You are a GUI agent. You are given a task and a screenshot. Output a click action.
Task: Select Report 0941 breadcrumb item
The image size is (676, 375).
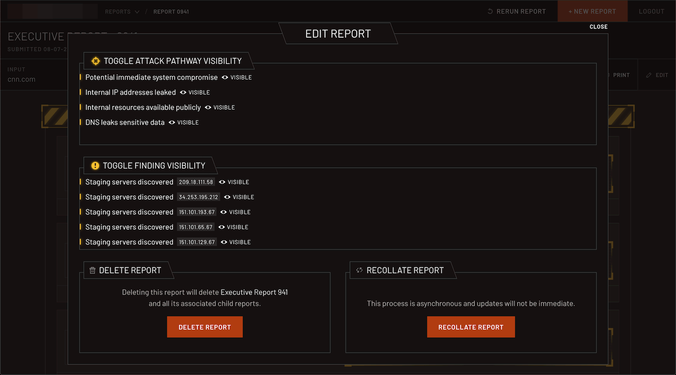[171, 11]
